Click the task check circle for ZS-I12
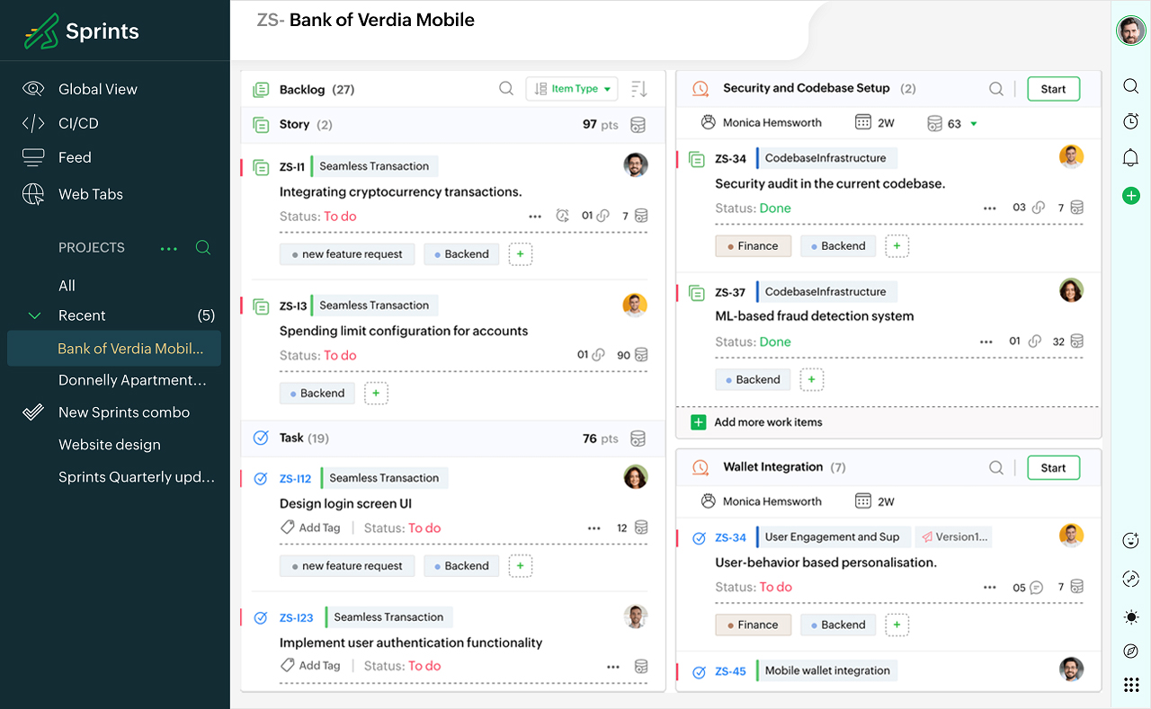This screenshot has width=1151, height=709. [261, 478]
